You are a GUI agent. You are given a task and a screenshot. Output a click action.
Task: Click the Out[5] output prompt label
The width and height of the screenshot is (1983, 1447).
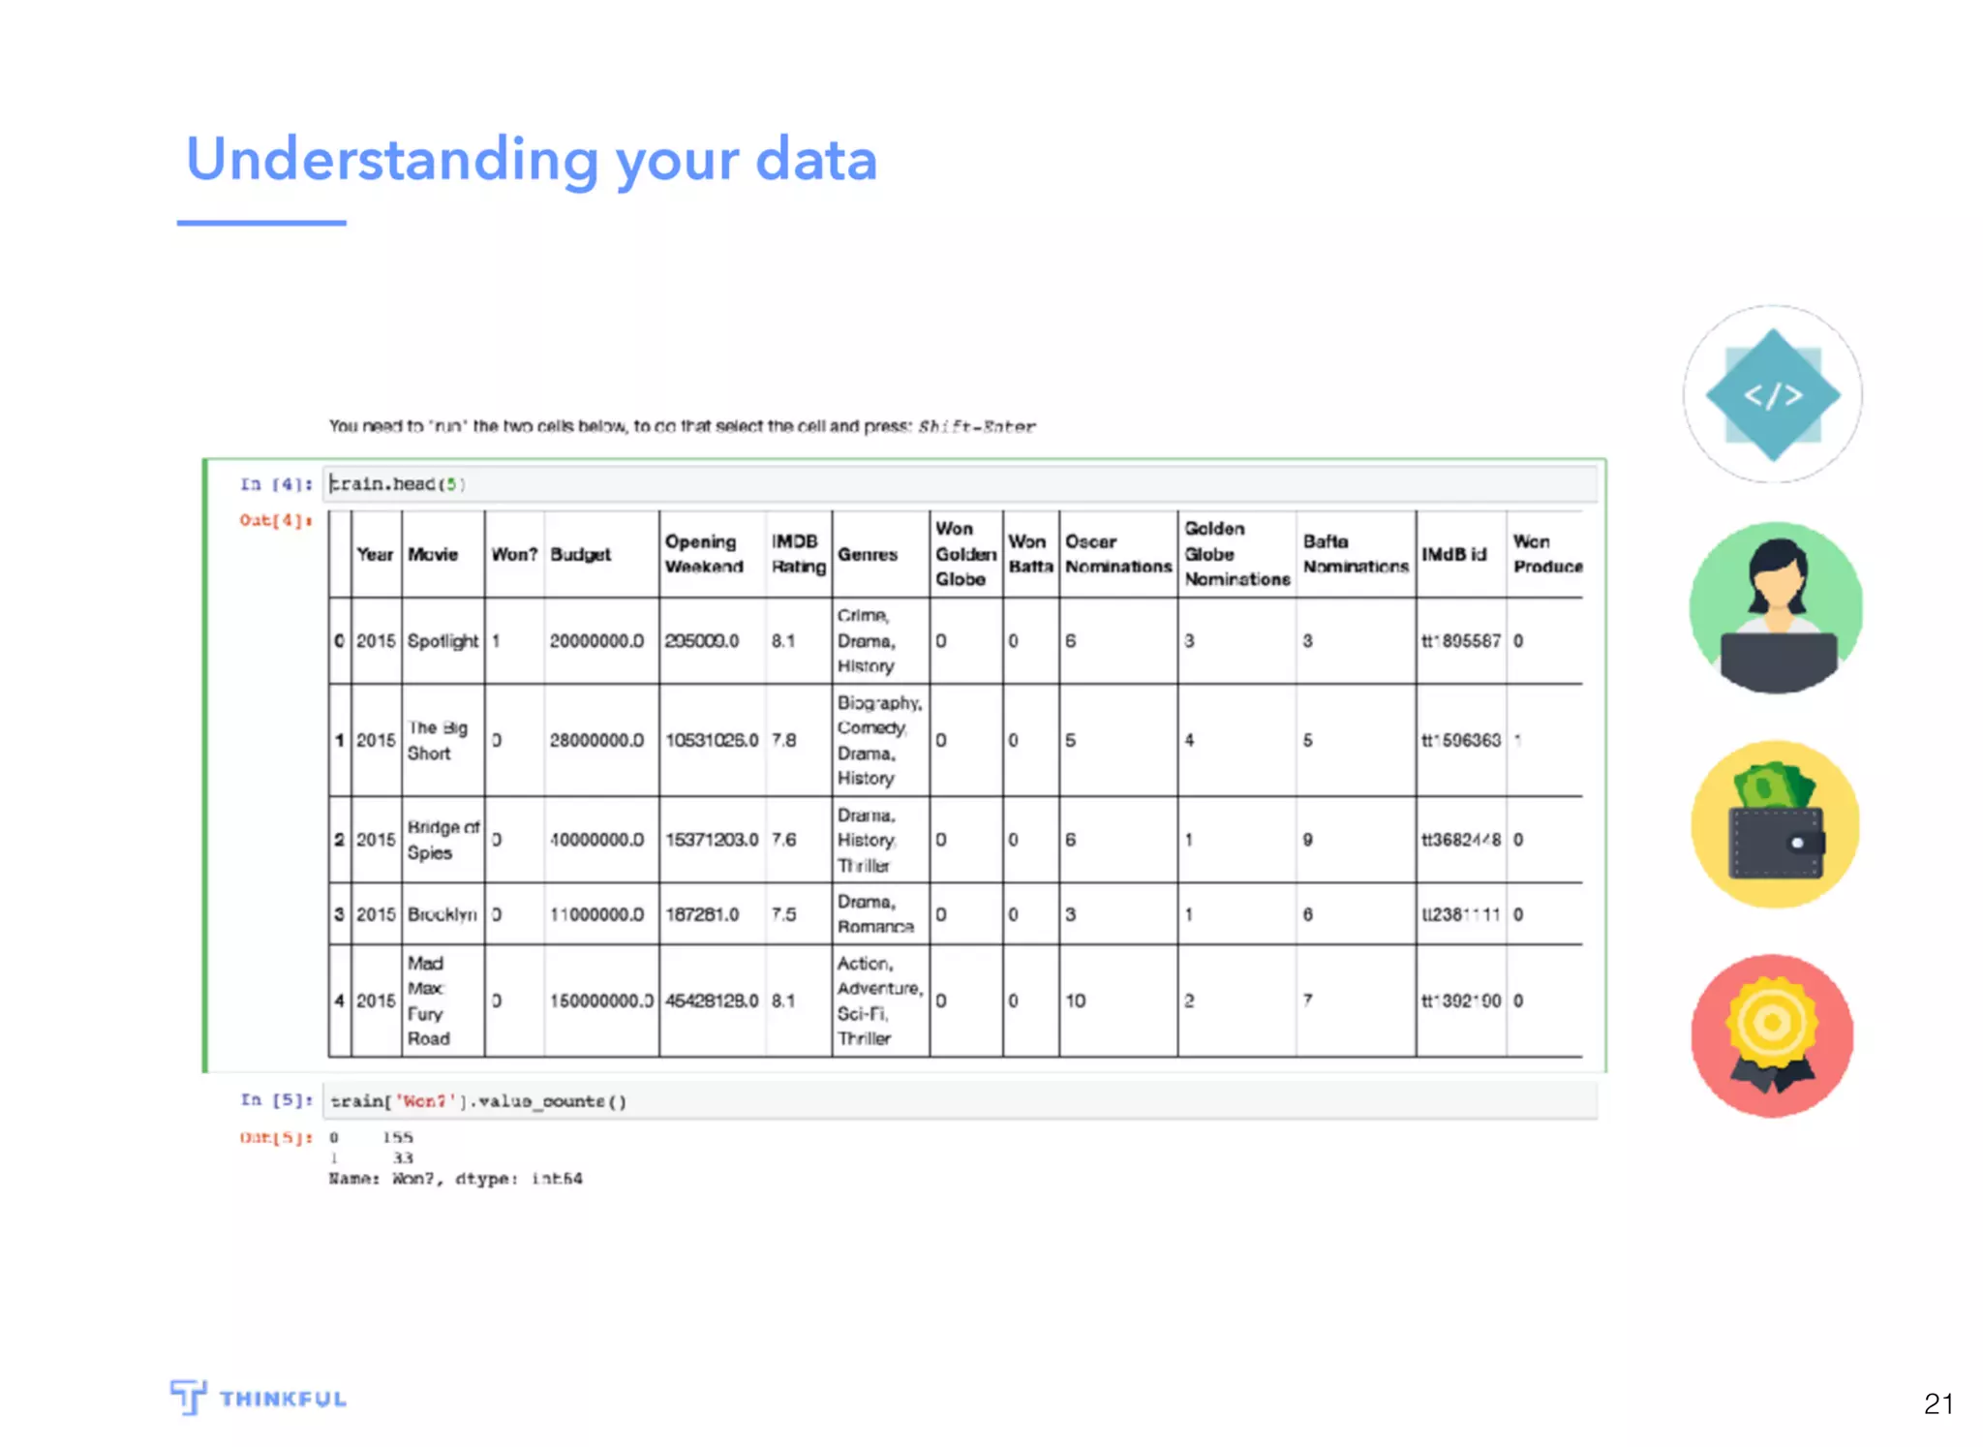276,1137
